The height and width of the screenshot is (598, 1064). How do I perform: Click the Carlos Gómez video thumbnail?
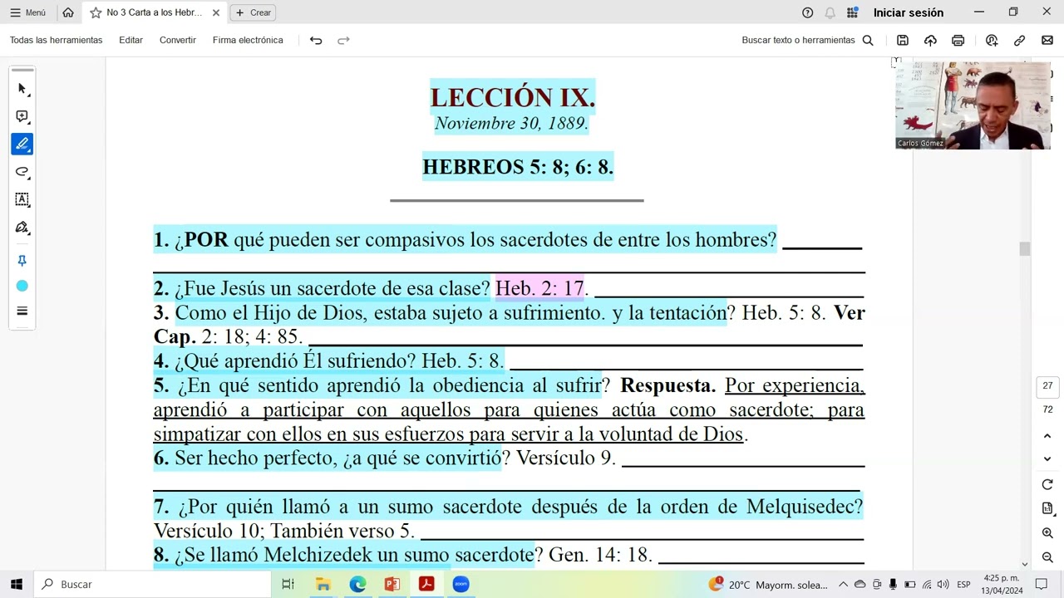click(x=973, y=105)
